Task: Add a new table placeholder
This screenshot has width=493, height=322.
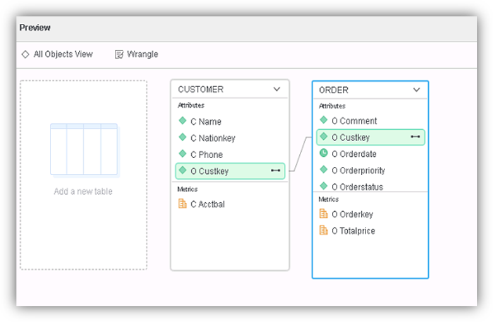Action: point(83,175)
